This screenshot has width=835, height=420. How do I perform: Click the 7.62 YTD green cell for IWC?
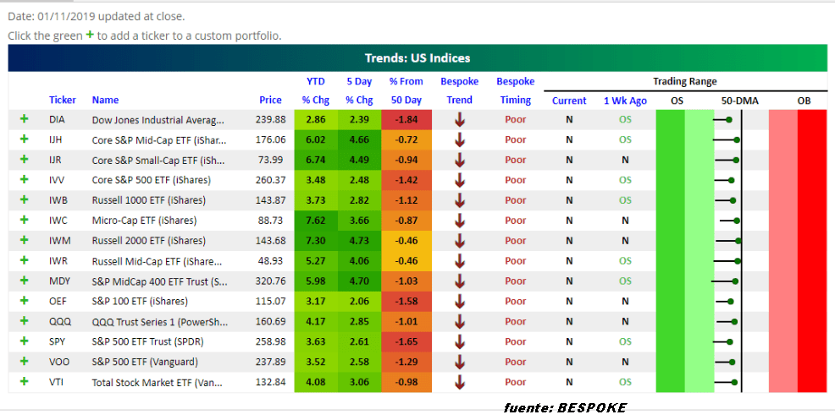pyautogui.click(x=315, y=221)
